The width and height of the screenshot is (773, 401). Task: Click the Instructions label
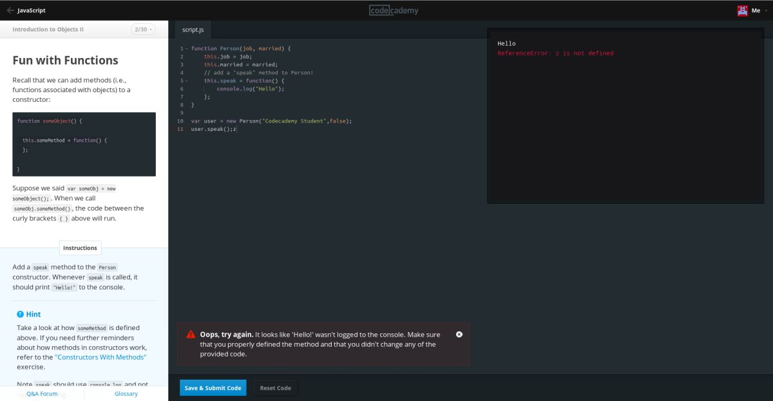80,248
